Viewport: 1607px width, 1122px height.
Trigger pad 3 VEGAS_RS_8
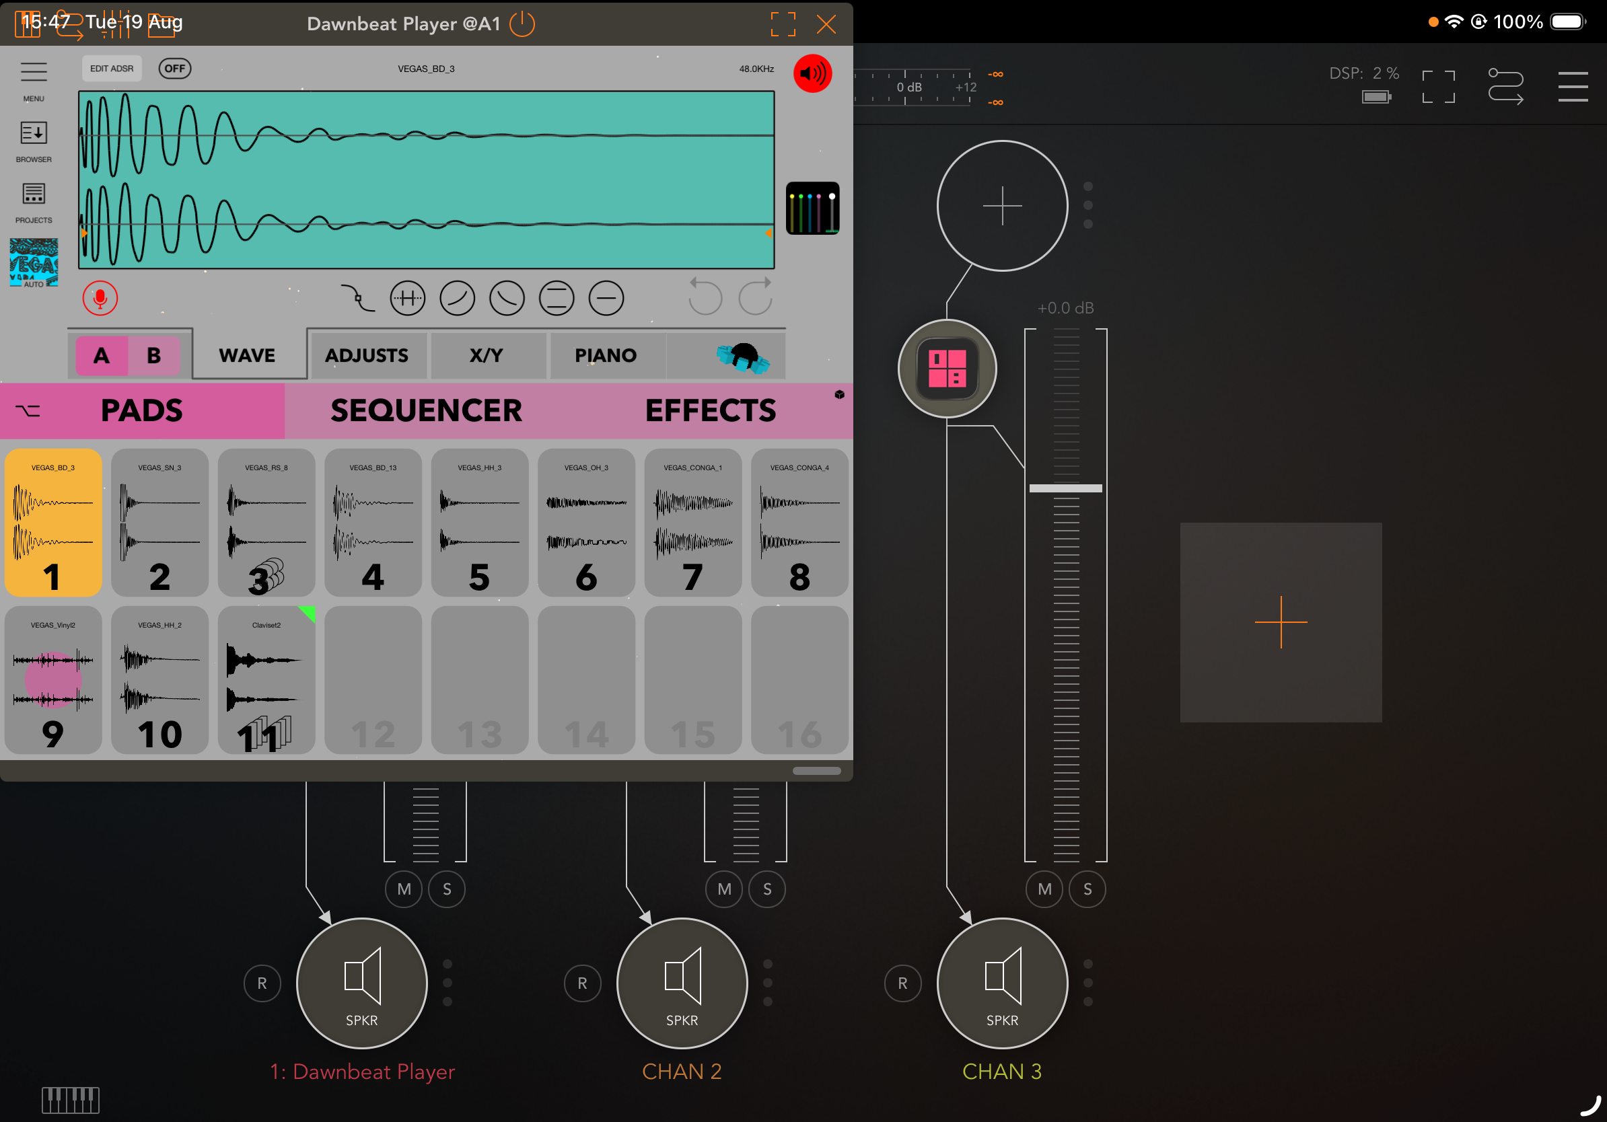pyautogui.click(x=266, y=523)
